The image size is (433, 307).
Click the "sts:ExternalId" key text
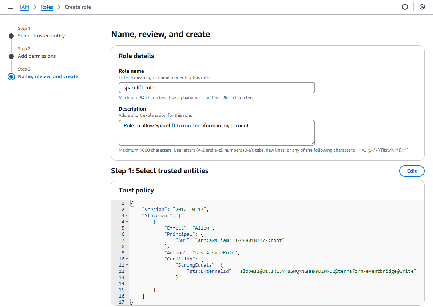[x=209, y=271]
